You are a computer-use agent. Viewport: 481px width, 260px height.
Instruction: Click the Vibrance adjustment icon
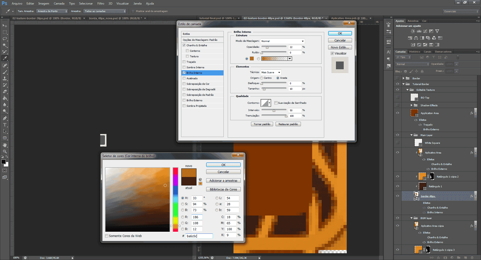tap(437, 31)
